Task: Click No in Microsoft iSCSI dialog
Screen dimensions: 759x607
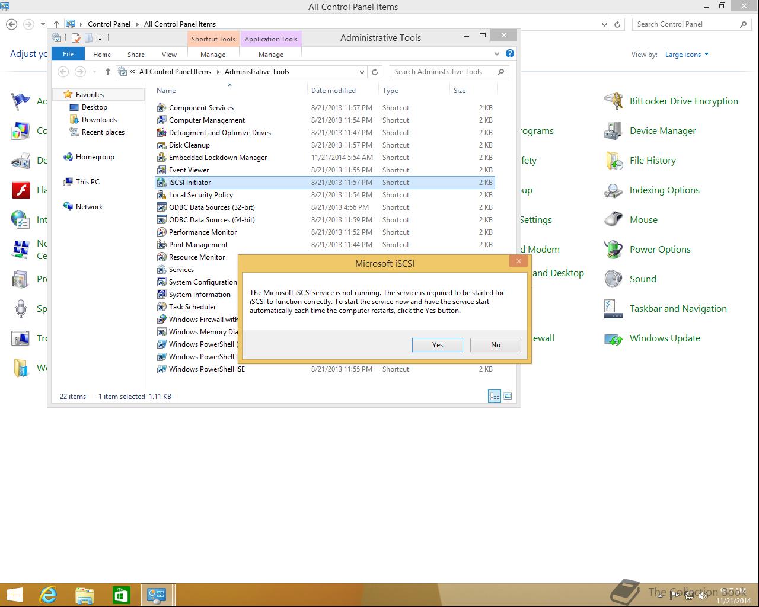Action: pos(496,345)
